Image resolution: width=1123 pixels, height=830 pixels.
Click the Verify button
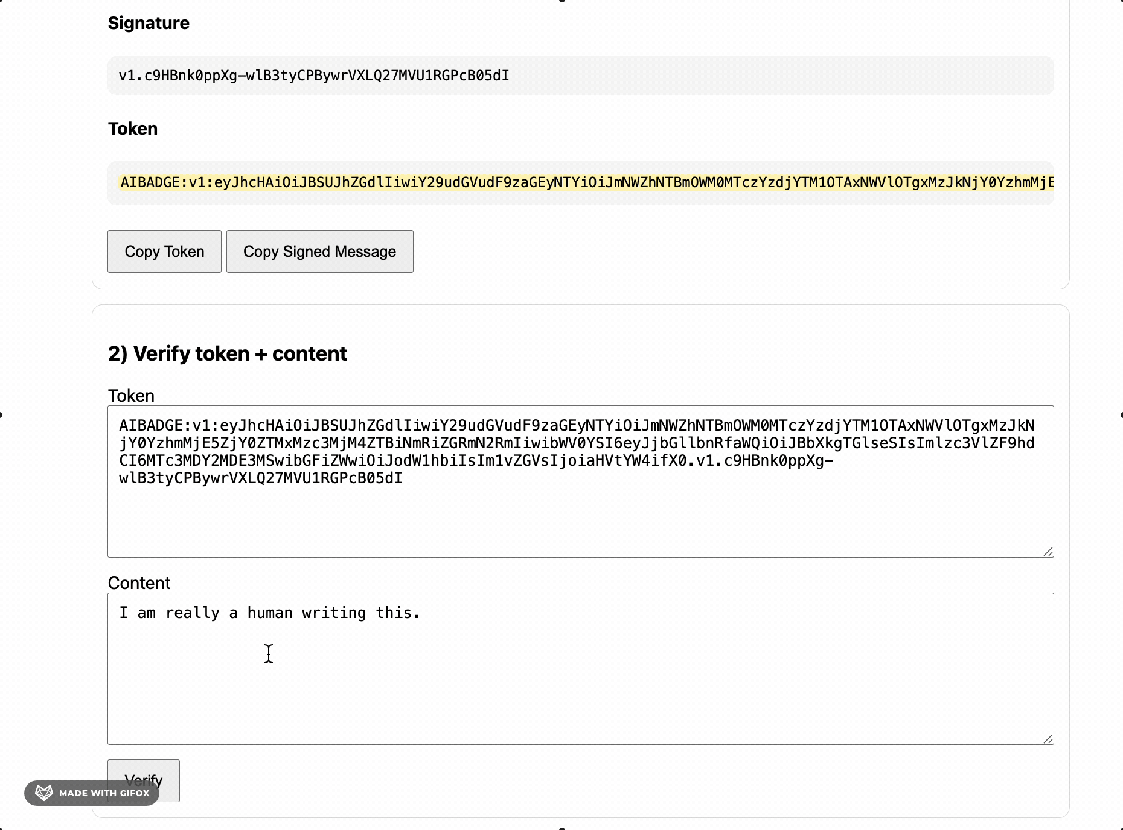pyautogui.click(x=144, y=780)
